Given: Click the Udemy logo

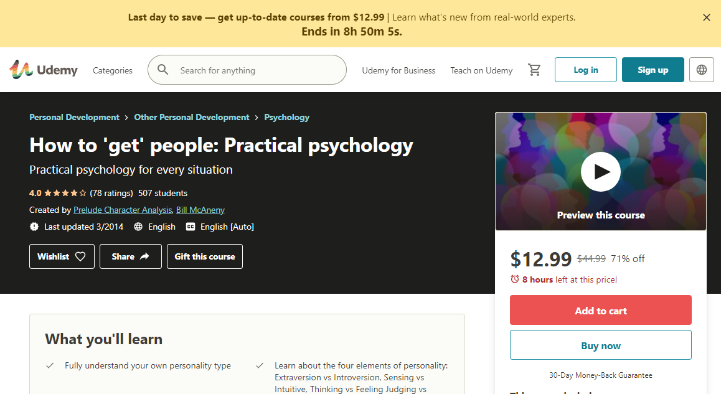Looking at the screenshot, I should pyautogui.click(x=43, y=70).
